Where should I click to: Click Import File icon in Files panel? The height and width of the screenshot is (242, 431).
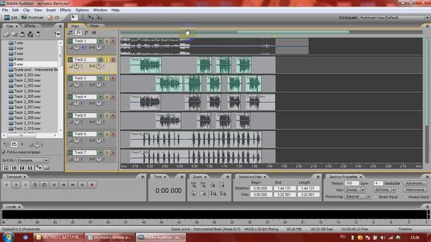coord(6,34)
